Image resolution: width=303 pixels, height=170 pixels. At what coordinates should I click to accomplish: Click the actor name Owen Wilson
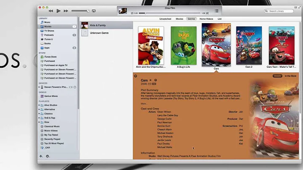(164, 112)
